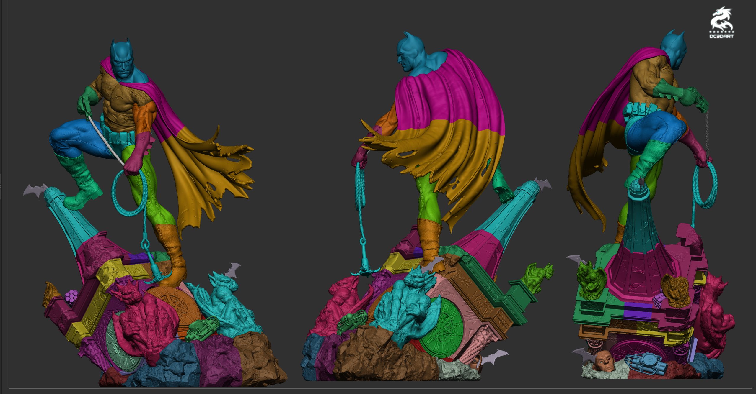Select the grey batarang beside the left view's spire tip

click(35, 190)
